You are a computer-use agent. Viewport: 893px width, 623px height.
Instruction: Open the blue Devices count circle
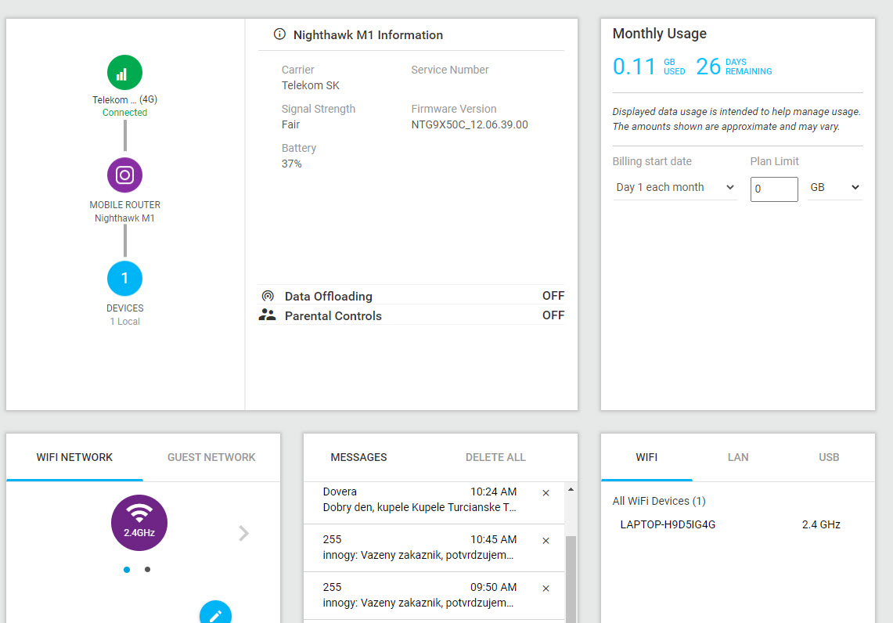pyautogui.click(x=124, y=278)
